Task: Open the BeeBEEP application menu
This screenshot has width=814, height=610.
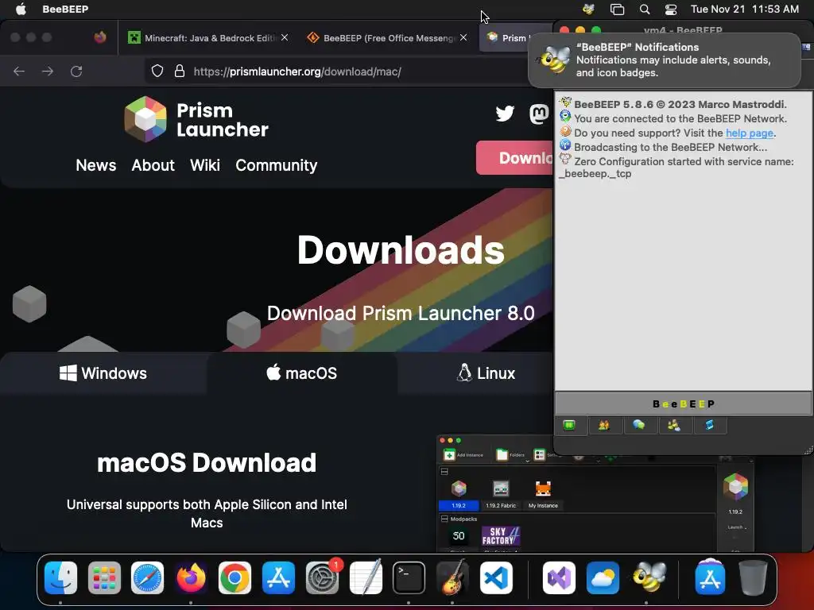Action: click(65, 9)
